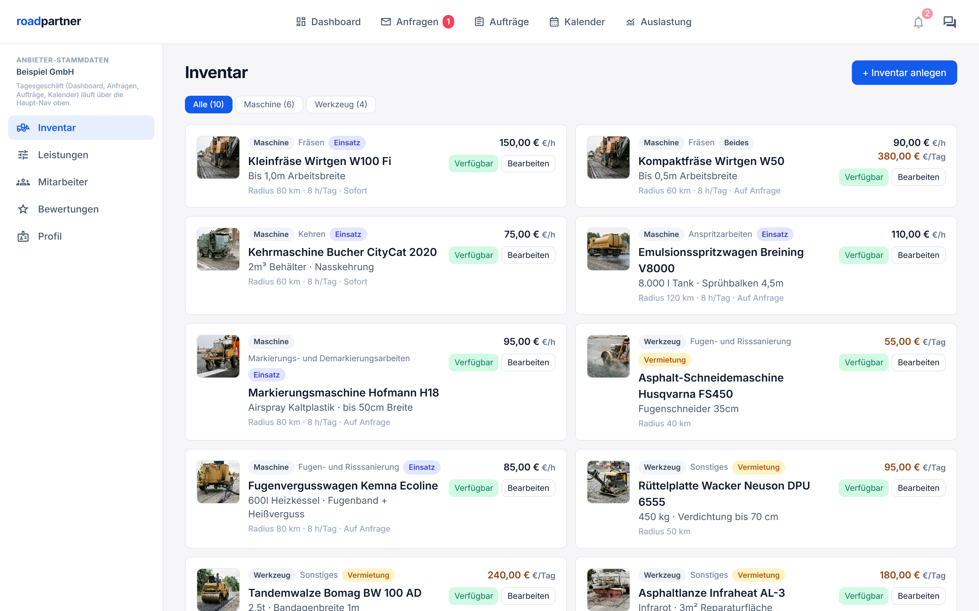The image size is (979, 611).
Task: Click the Tandemwalze Bomag BW 100 AD title
Action: point(334,593)
